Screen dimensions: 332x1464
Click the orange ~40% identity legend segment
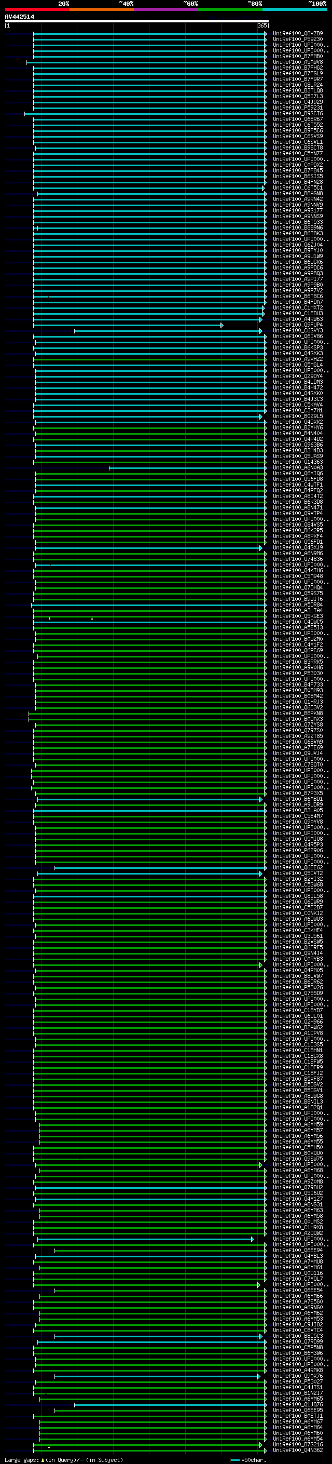coord(102,9)
